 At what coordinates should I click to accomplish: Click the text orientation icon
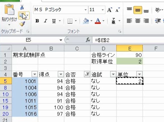(158, 10)
